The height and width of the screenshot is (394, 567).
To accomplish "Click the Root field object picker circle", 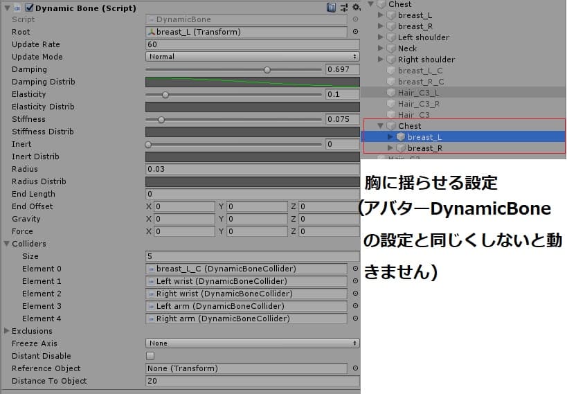I will point(355,32).
